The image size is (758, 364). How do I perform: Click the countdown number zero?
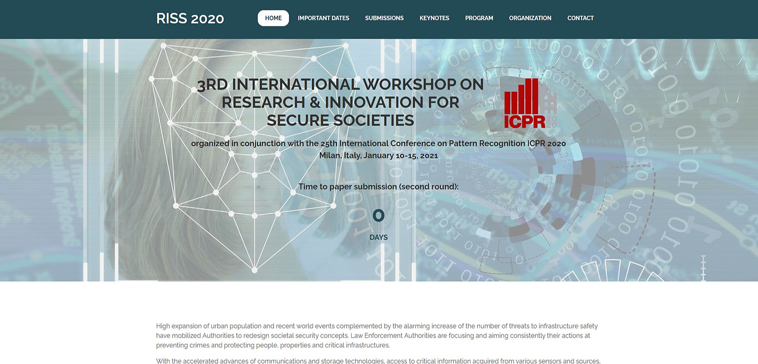tap(378, 216)
